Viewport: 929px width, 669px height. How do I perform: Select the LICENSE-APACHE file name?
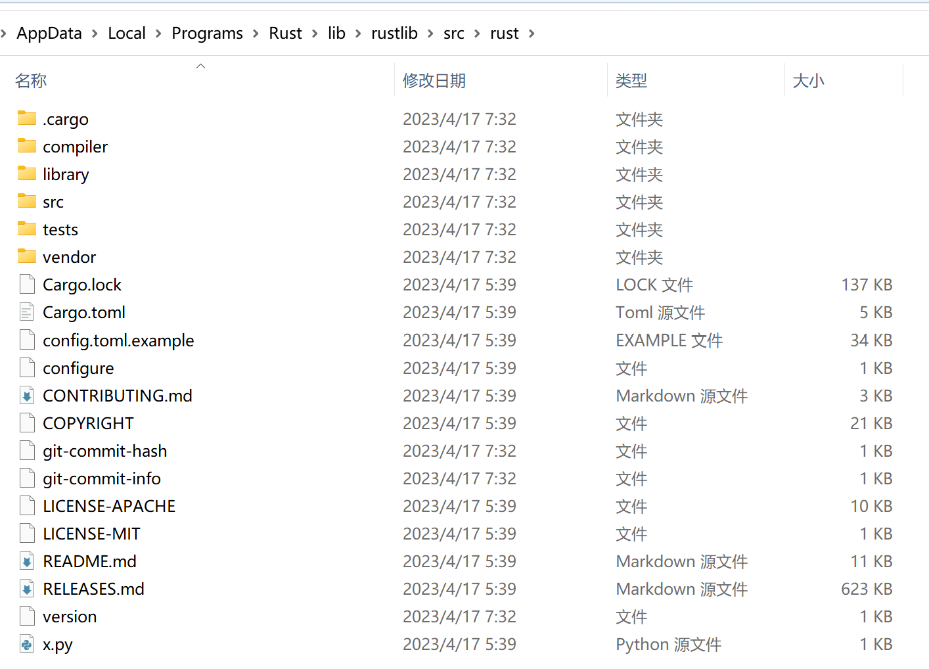coord(109,506)
